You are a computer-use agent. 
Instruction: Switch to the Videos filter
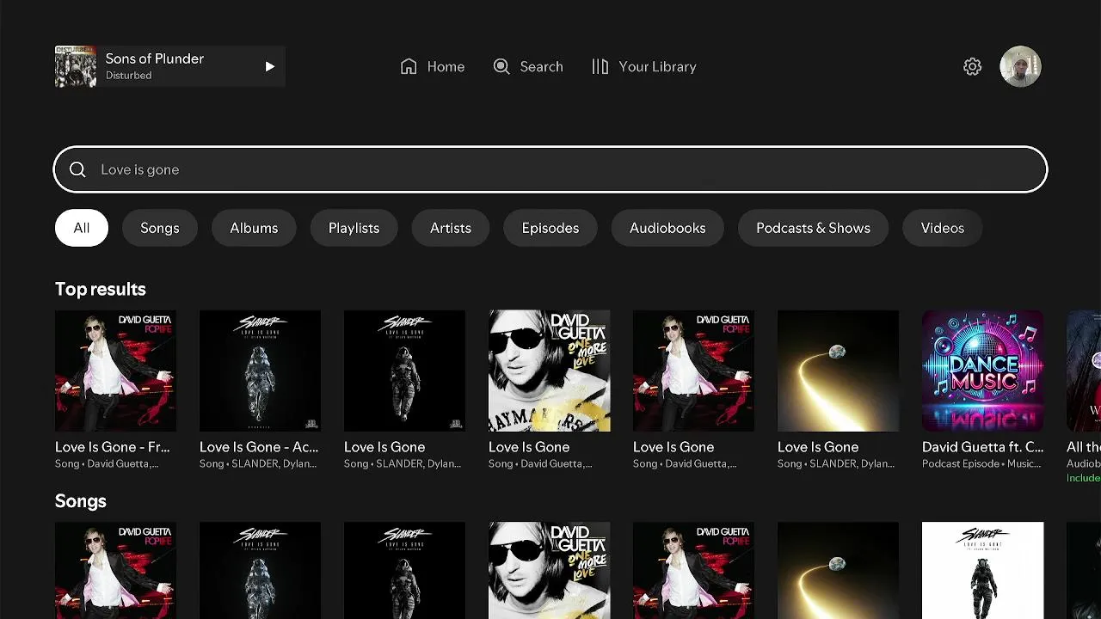[942, 228]
